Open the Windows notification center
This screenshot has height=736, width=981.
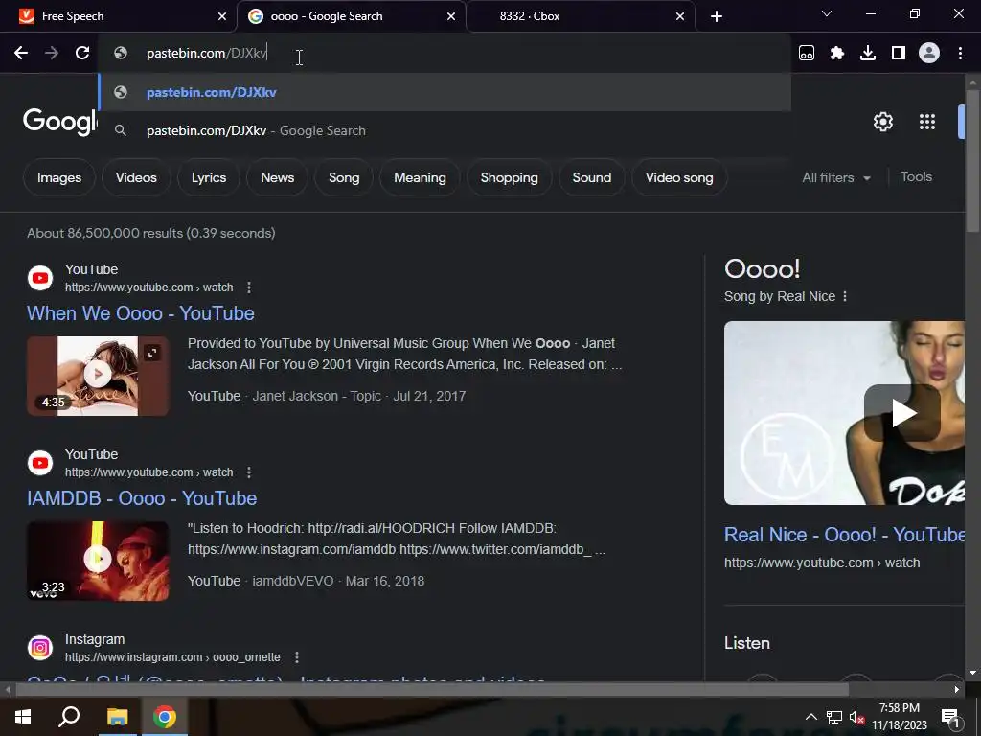tap(950, 718)
